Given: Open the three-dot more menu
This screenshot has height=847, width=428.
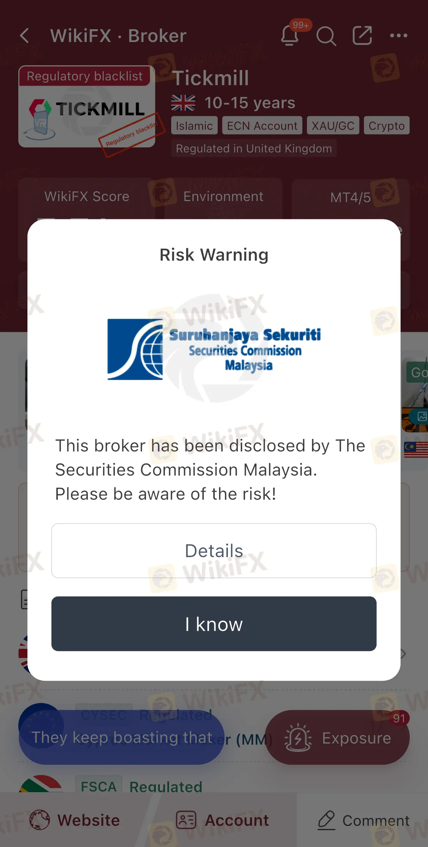Looking at the screenshot, I should pyautogui.click(x=399, y=35).
